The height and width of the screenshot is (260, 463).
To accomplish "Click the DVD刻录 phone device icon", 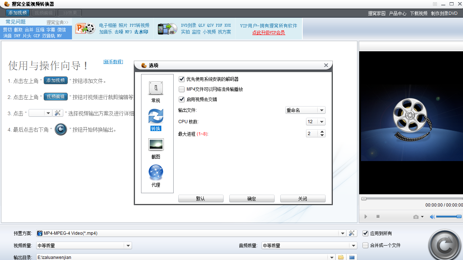I will (x=167, y=29).
